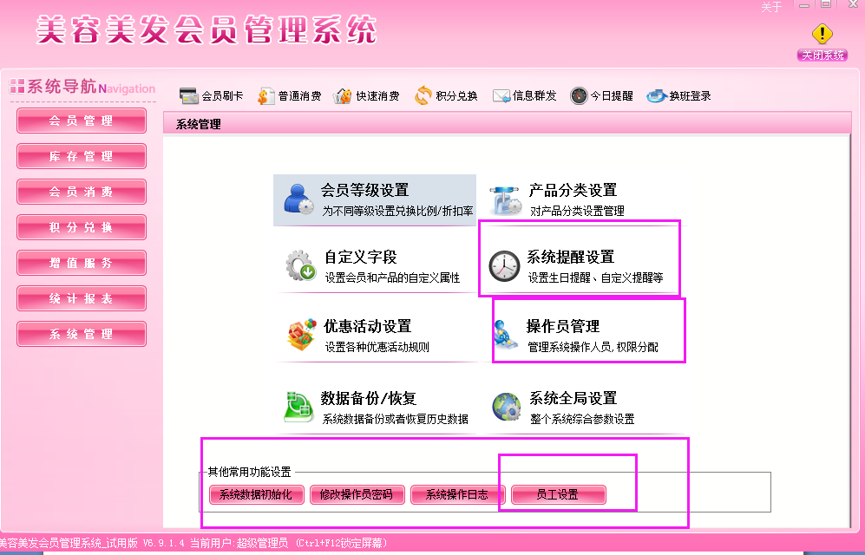Click the 会员刷卡 card icon
Image resolution: width=865 pixels, height=555 pixels.
(x=188, y=96)
